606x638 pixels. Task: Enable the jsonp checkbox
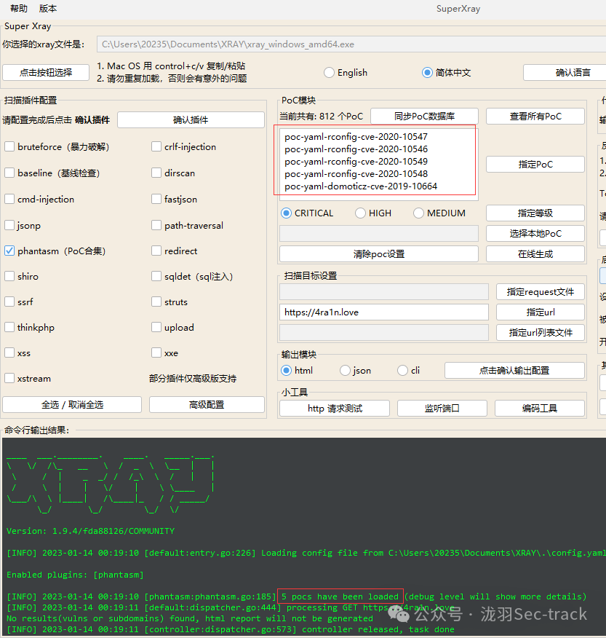9,225
